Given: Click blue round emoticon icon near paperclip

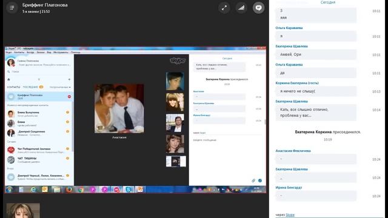Looking at the screenshot, I should [260, 180].
